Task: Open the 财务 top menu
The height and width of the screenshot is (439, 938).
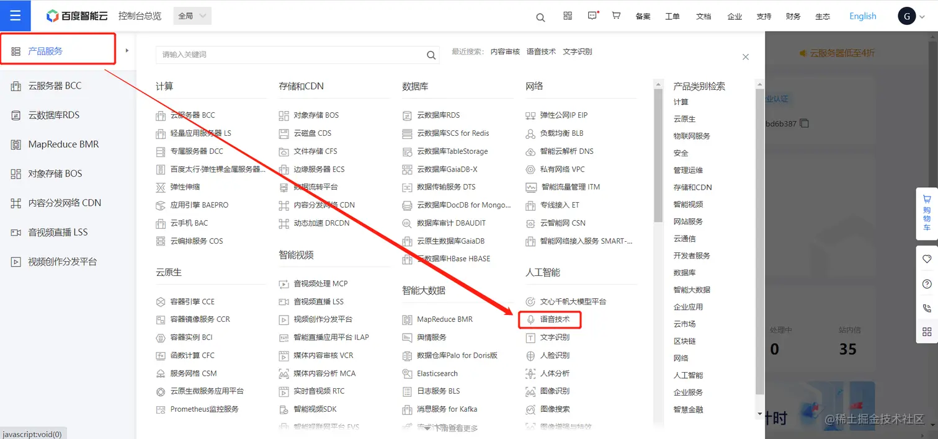Action: pos(793,17)
